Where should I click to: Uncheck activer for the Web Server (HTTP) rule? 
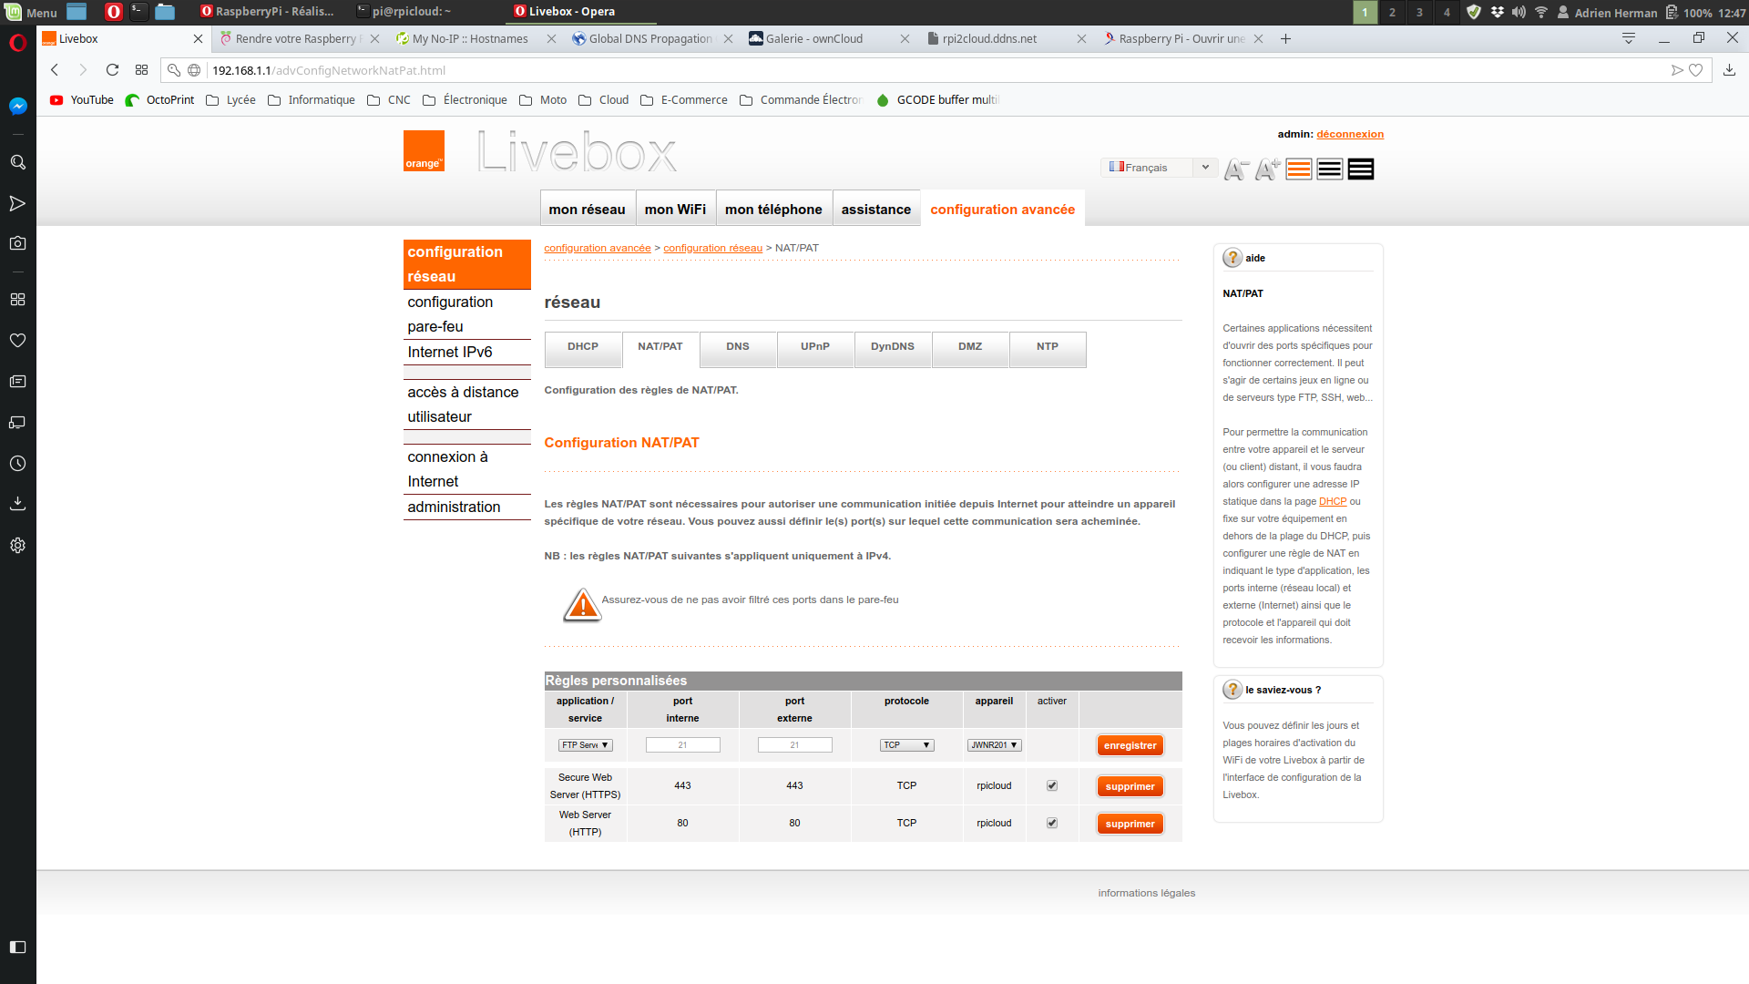(x=1052, y=823)
